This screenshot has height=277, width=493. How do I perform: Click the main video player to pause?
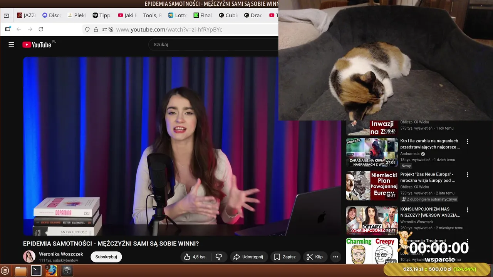click(182, 146)
